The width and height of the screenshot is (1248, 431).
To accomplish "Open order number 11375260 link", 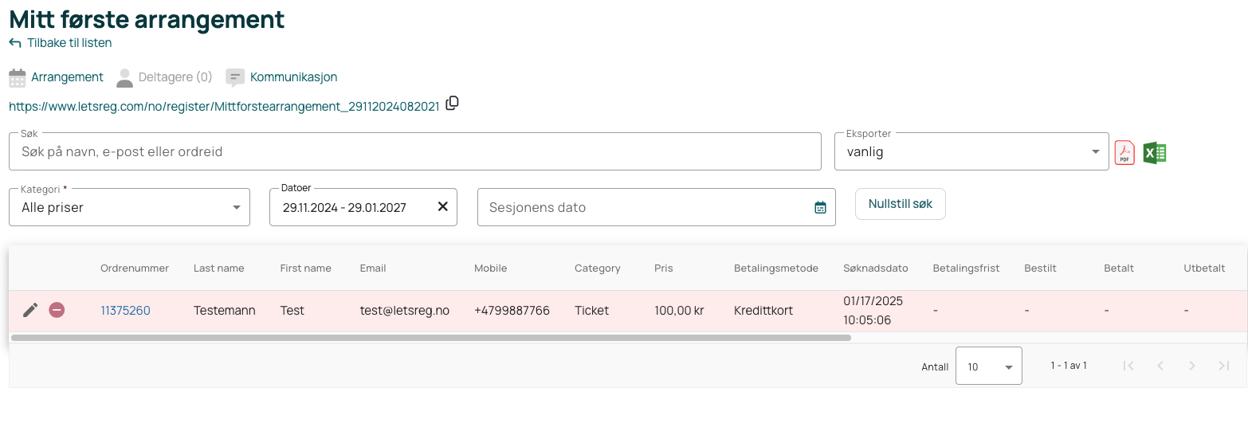I will click(x=125, y=311).
